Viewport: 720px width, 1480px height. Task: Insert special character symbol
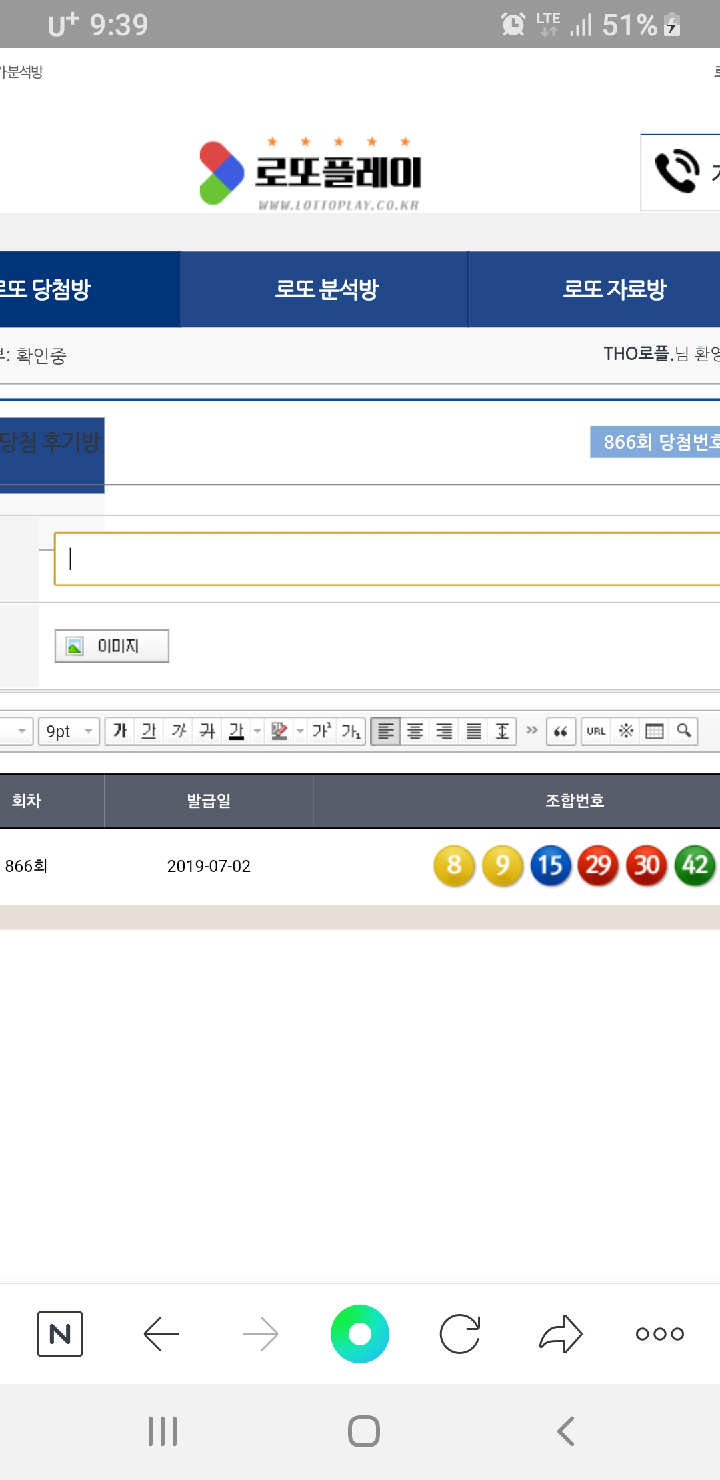tap(626, 731)
